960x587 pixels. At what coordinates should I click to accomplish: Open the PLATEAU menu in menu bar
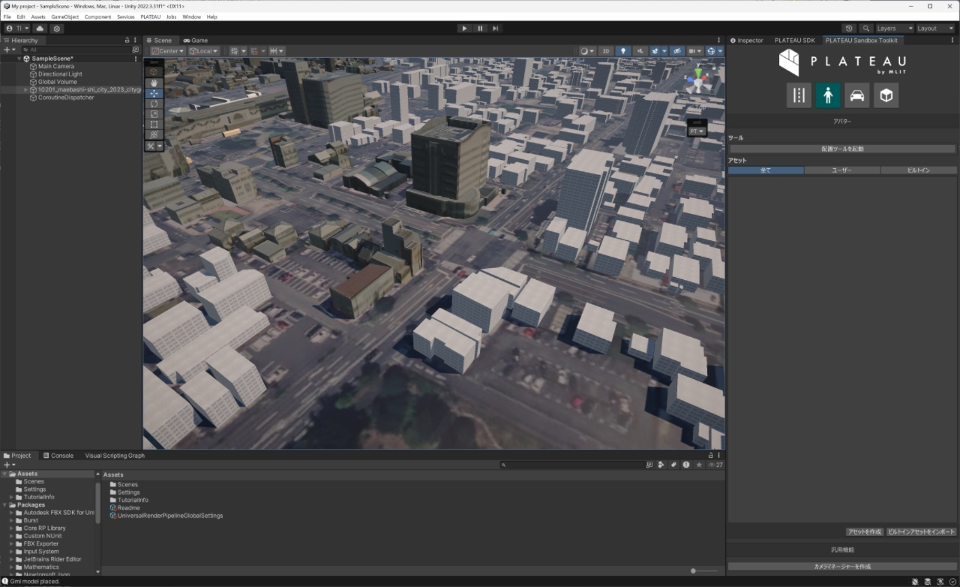[151, 17]
